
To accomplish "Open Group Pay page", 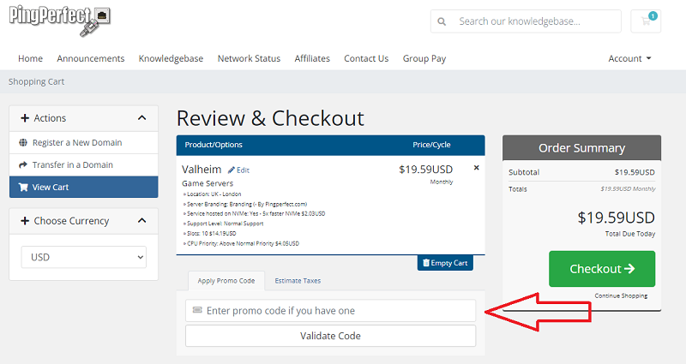I will click(x=424, y=58).
